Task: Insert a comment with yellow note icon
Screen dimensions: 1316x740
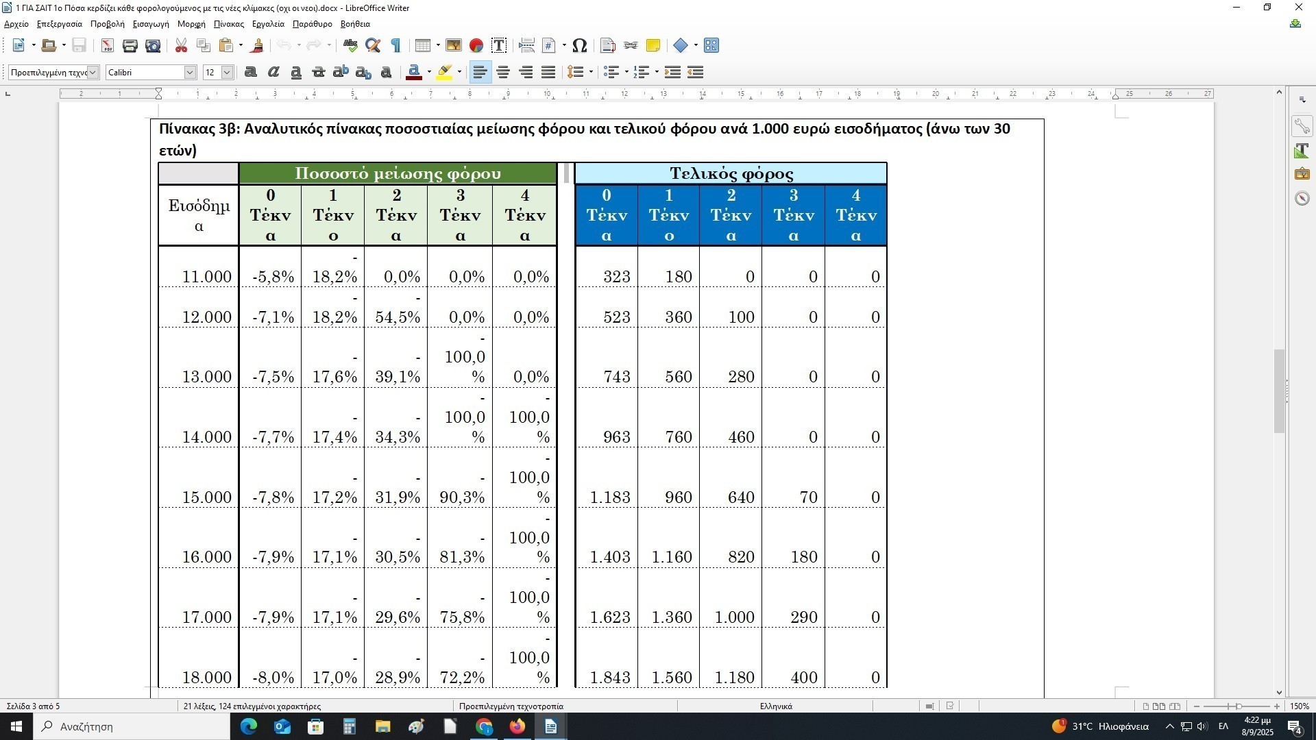Action: 653,46
